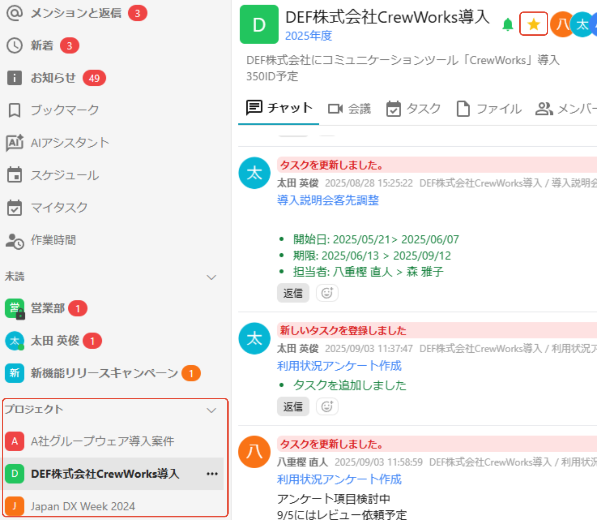Open 新機能リリースキャンペーン room

pos(103,373)
